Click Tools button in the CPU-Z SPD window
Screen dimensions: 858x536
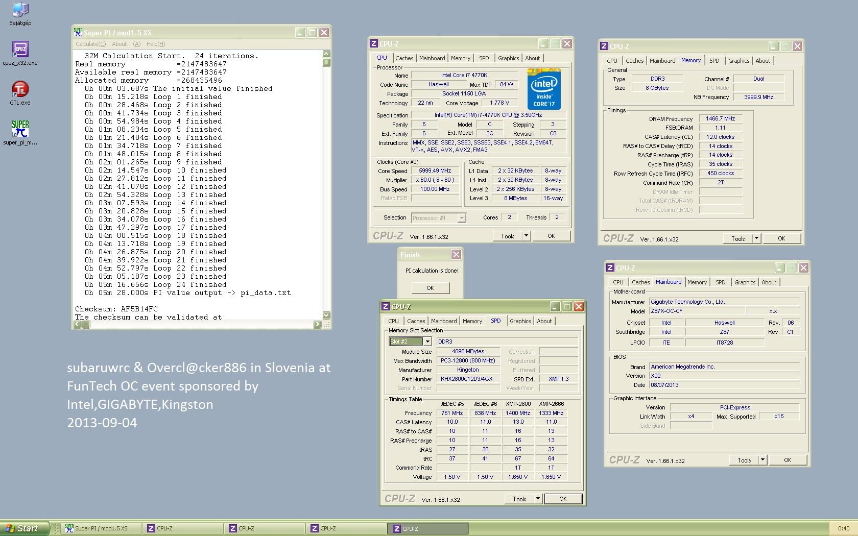[519, 499]
